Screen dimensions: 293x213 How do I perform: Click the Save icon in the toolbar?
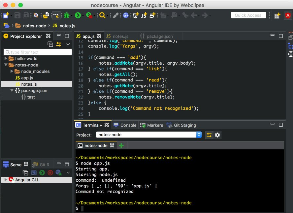click(x=17, y=15)
